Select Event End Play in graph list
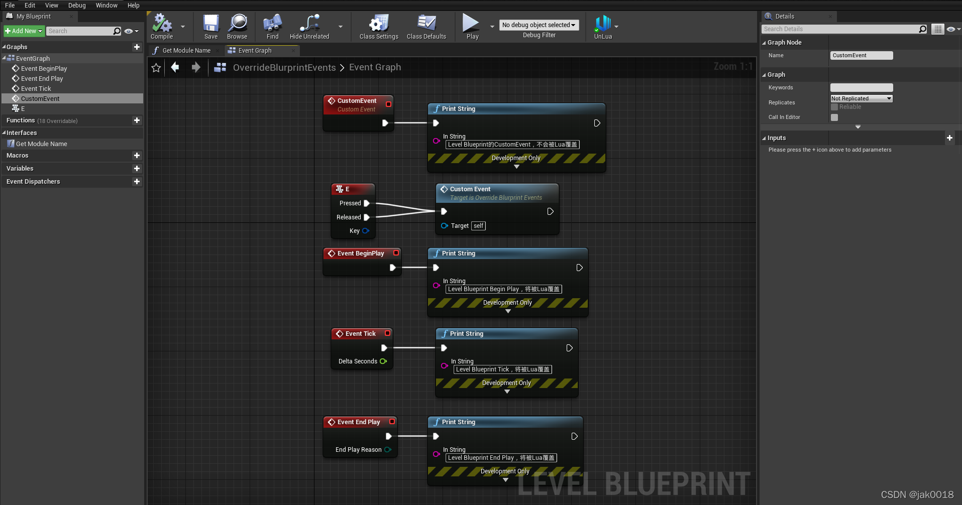962x505 pixels. (42, 79)
